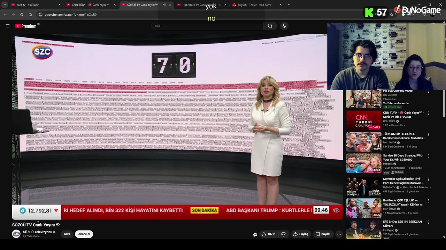Screen dimensions: 446x250
Task: Open EFE SHOW S3B19 video thumbnail
Action: [364, 229]
